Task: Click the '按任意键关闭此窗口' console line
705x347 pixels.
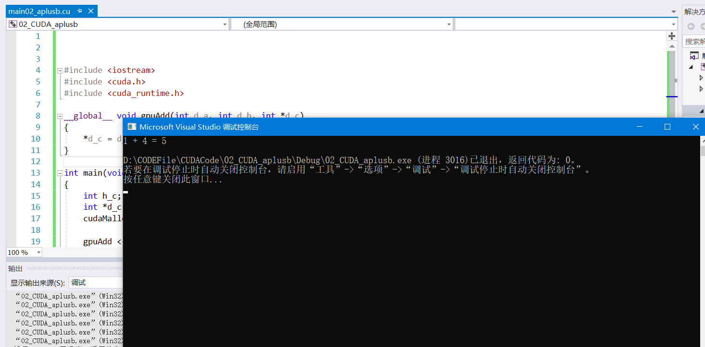Action: 173,179
